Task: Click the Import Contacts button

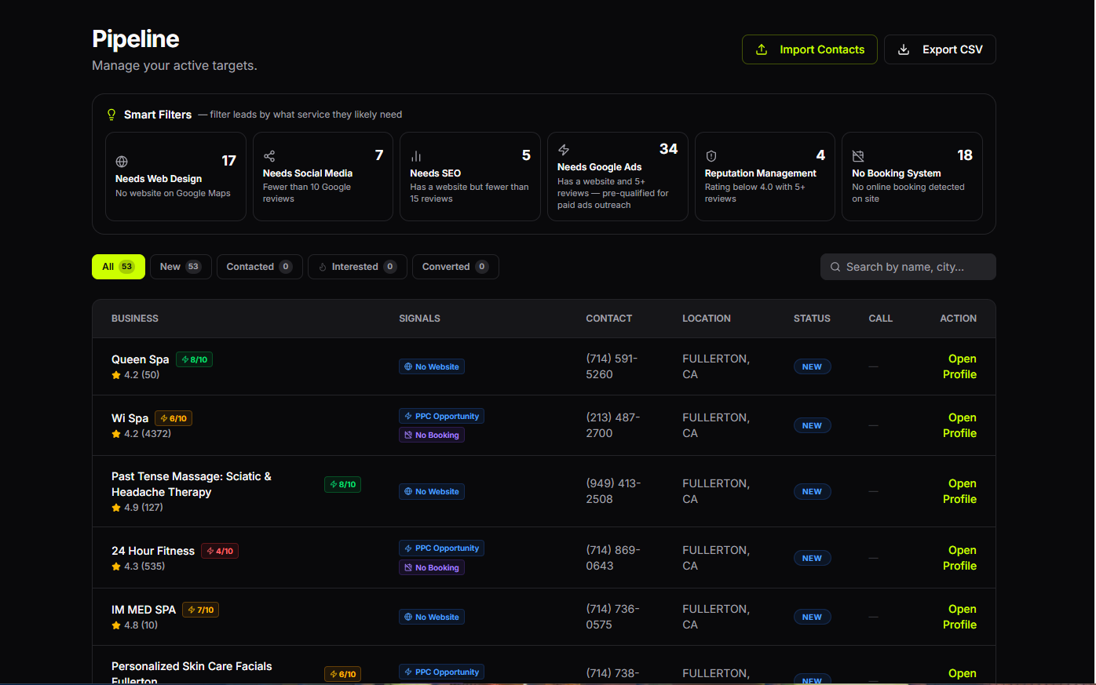Action: [809, 49]
